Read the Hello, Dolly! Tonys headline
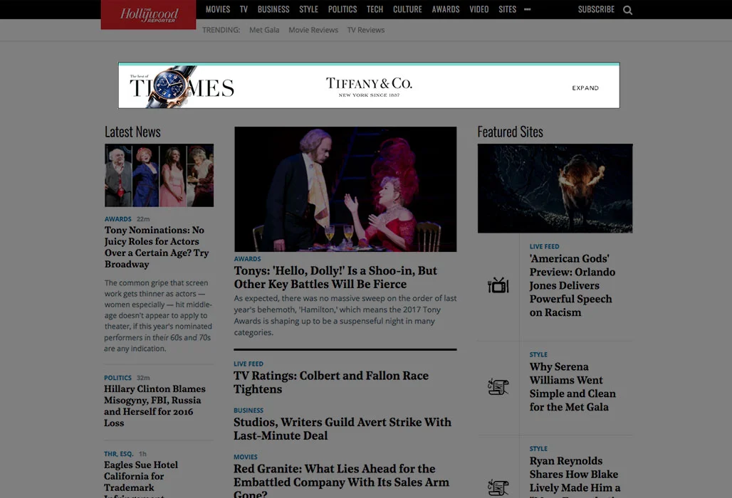Image resolution: width=732 pixels, height=498 pixels. [x=335, y=277]
